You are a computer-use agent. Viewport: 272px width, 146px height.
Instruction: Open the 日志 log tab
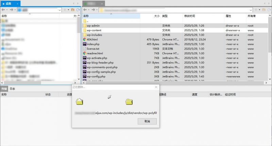pos(12,89)
